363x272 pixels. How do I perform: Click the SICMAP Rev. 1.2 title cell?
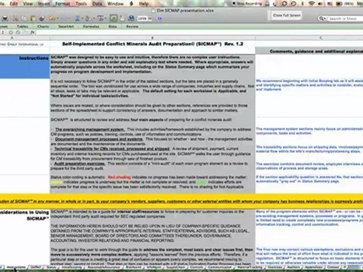tap(152, 44)
